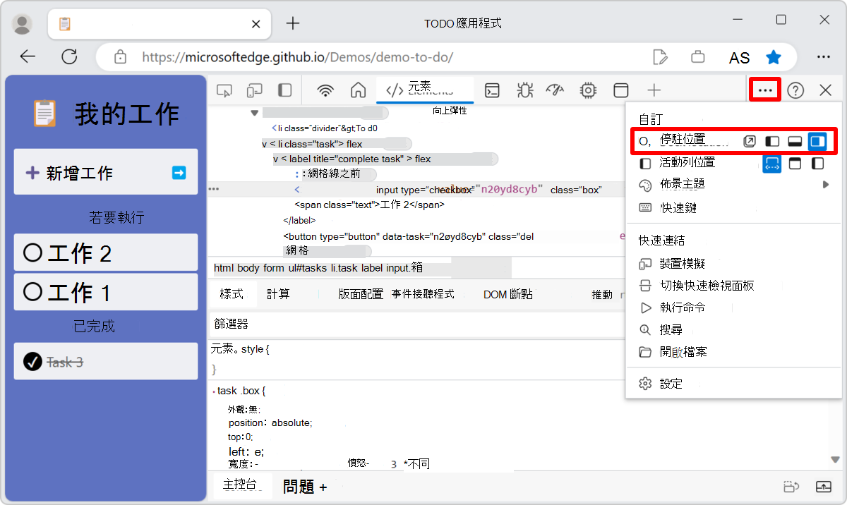Click the 篩選器 filter input field
The width and height of the screenshot is (847, 505).
click(x=416, y=324)
